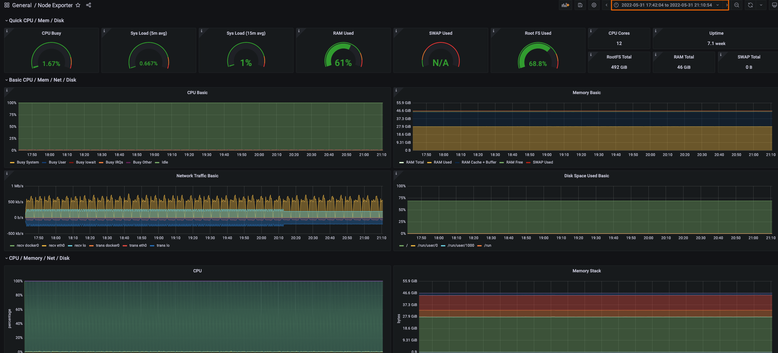
Task: Open the Add panel icon
Action: [x=566, y=5]
